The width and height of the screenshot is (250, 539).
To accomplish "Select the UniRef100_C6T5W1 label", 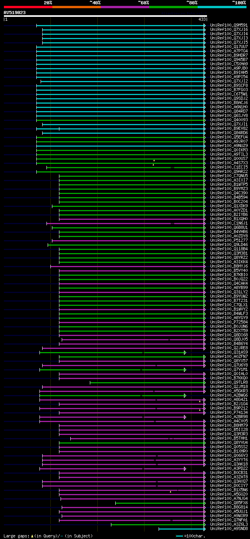I will [229, 94].
